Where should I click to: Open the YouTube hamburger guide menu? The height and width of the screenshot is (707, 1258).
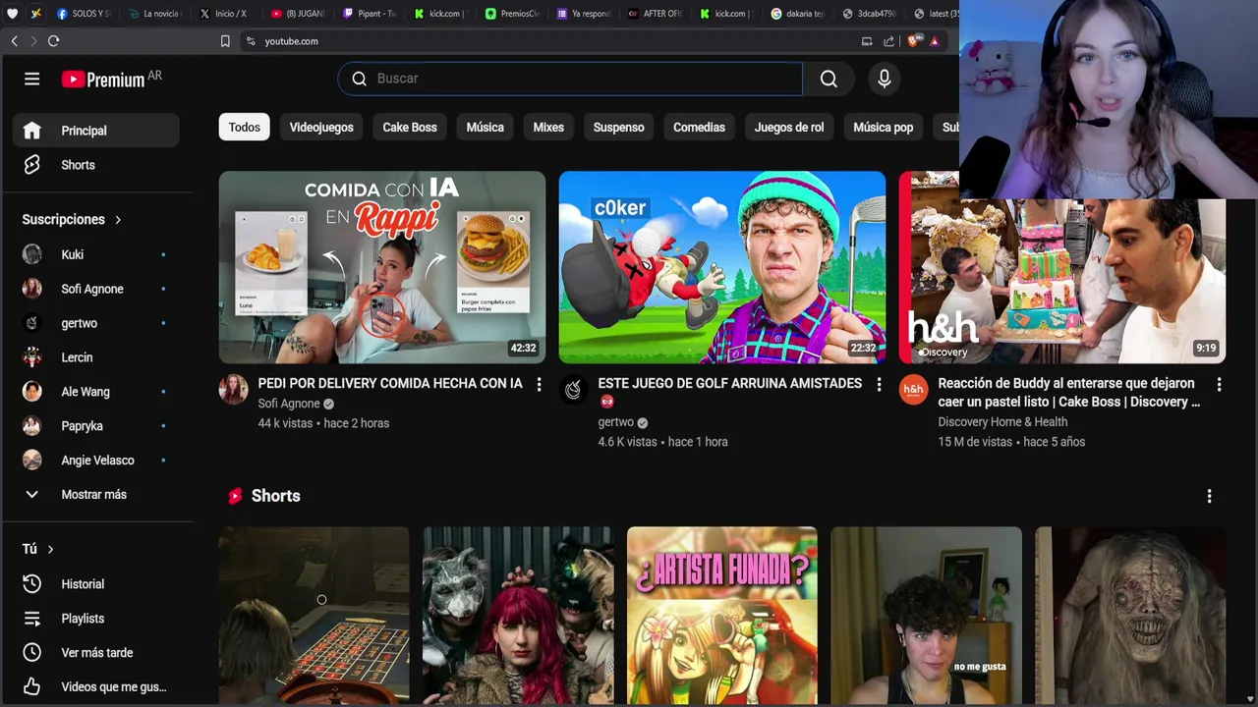pyautogui.click(x=31, y=79)
